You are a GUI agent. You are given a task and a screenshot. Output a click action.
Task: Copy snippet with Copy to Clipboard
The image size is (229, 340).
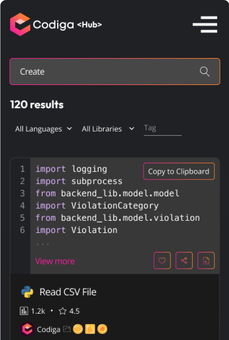(x=179, y=171)
